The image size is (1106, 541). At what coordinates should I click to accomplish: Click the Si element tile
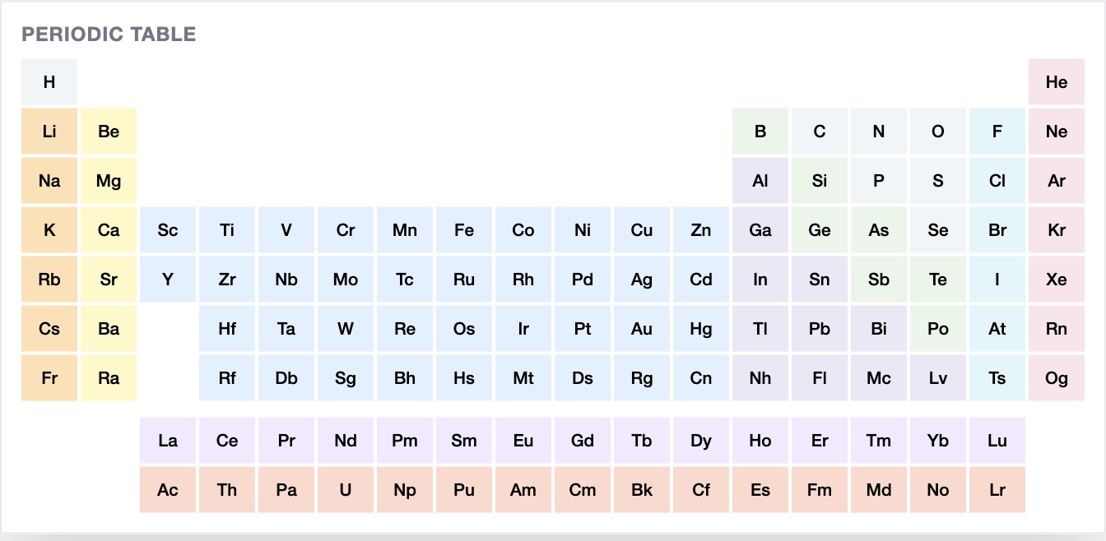820,181
